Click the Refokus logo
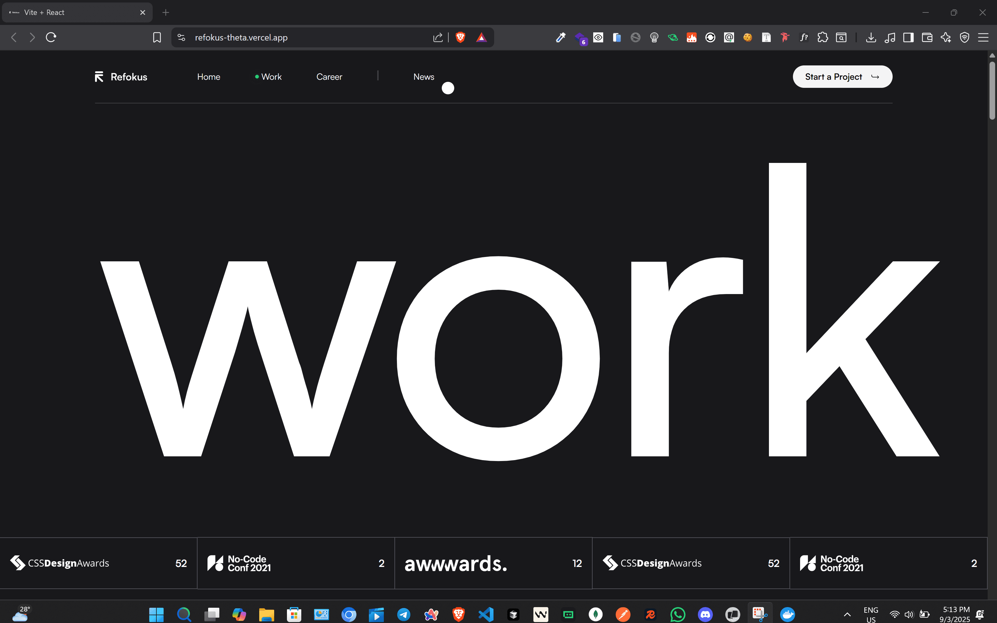 (x=121, y=77)
